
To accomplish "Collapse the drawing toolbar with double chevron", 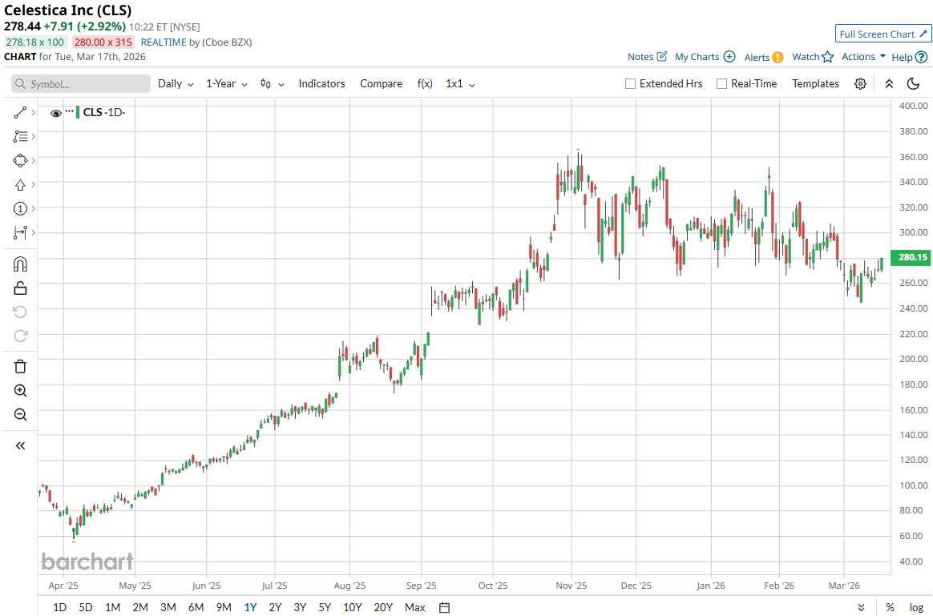I will 19,446.
